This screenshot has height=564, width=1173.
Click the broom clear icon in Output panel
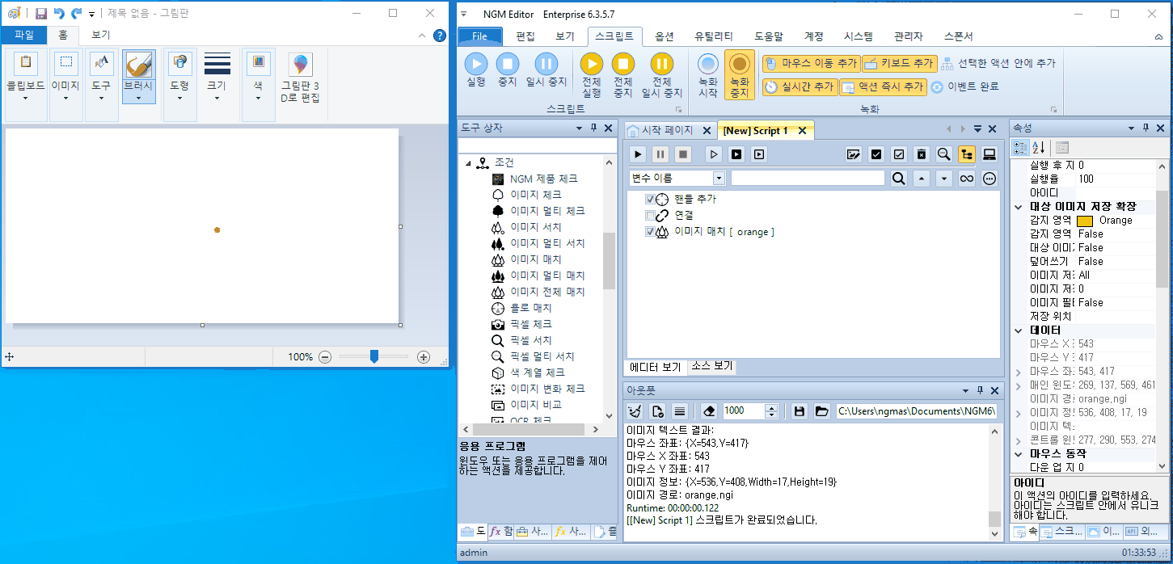(635, 411)
